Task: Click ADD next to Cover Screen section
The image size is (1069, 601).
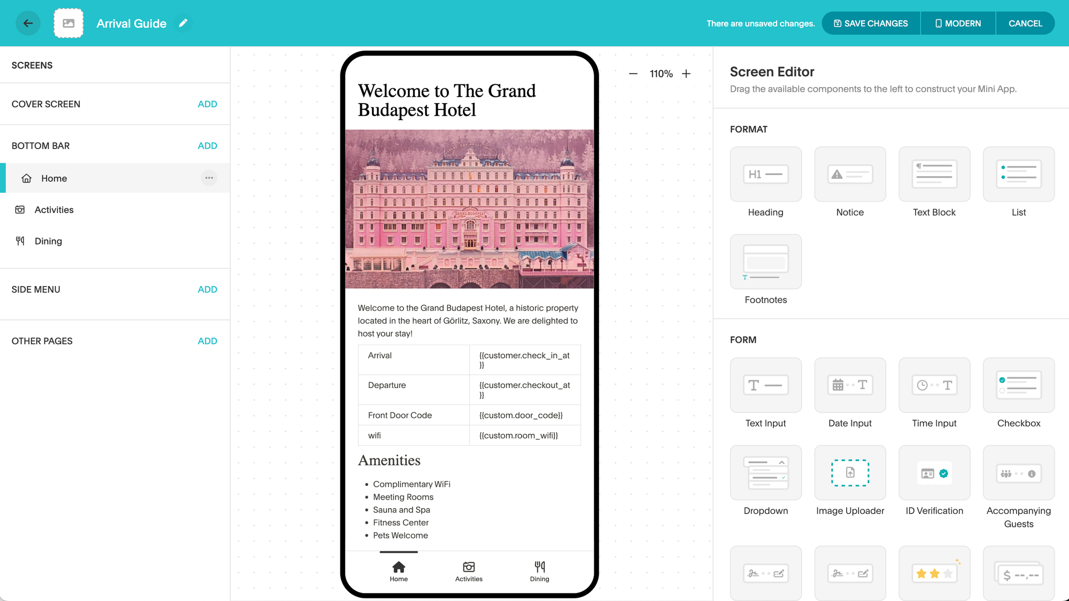Action: 207,104
